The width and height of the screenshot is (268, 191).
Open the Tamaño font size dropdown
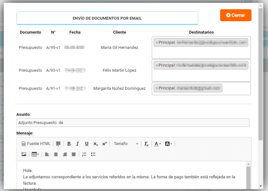pos(126,144)
